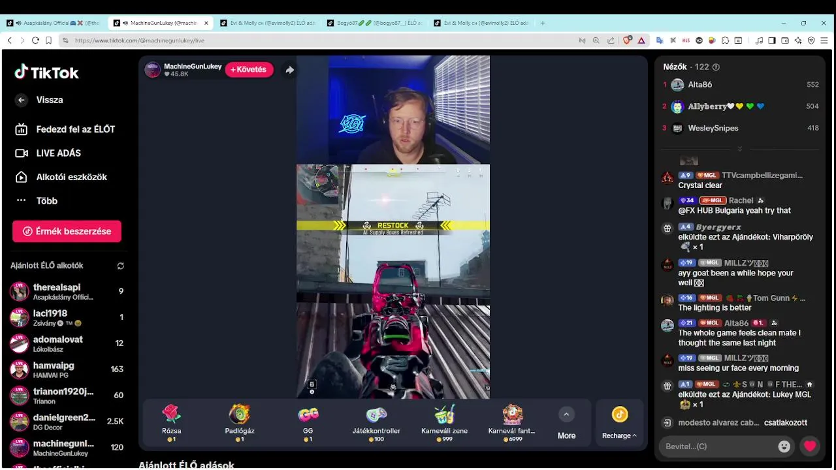Switch to Bogyó87 tab
The image size is (836, 470).
[x=375, y=23]
